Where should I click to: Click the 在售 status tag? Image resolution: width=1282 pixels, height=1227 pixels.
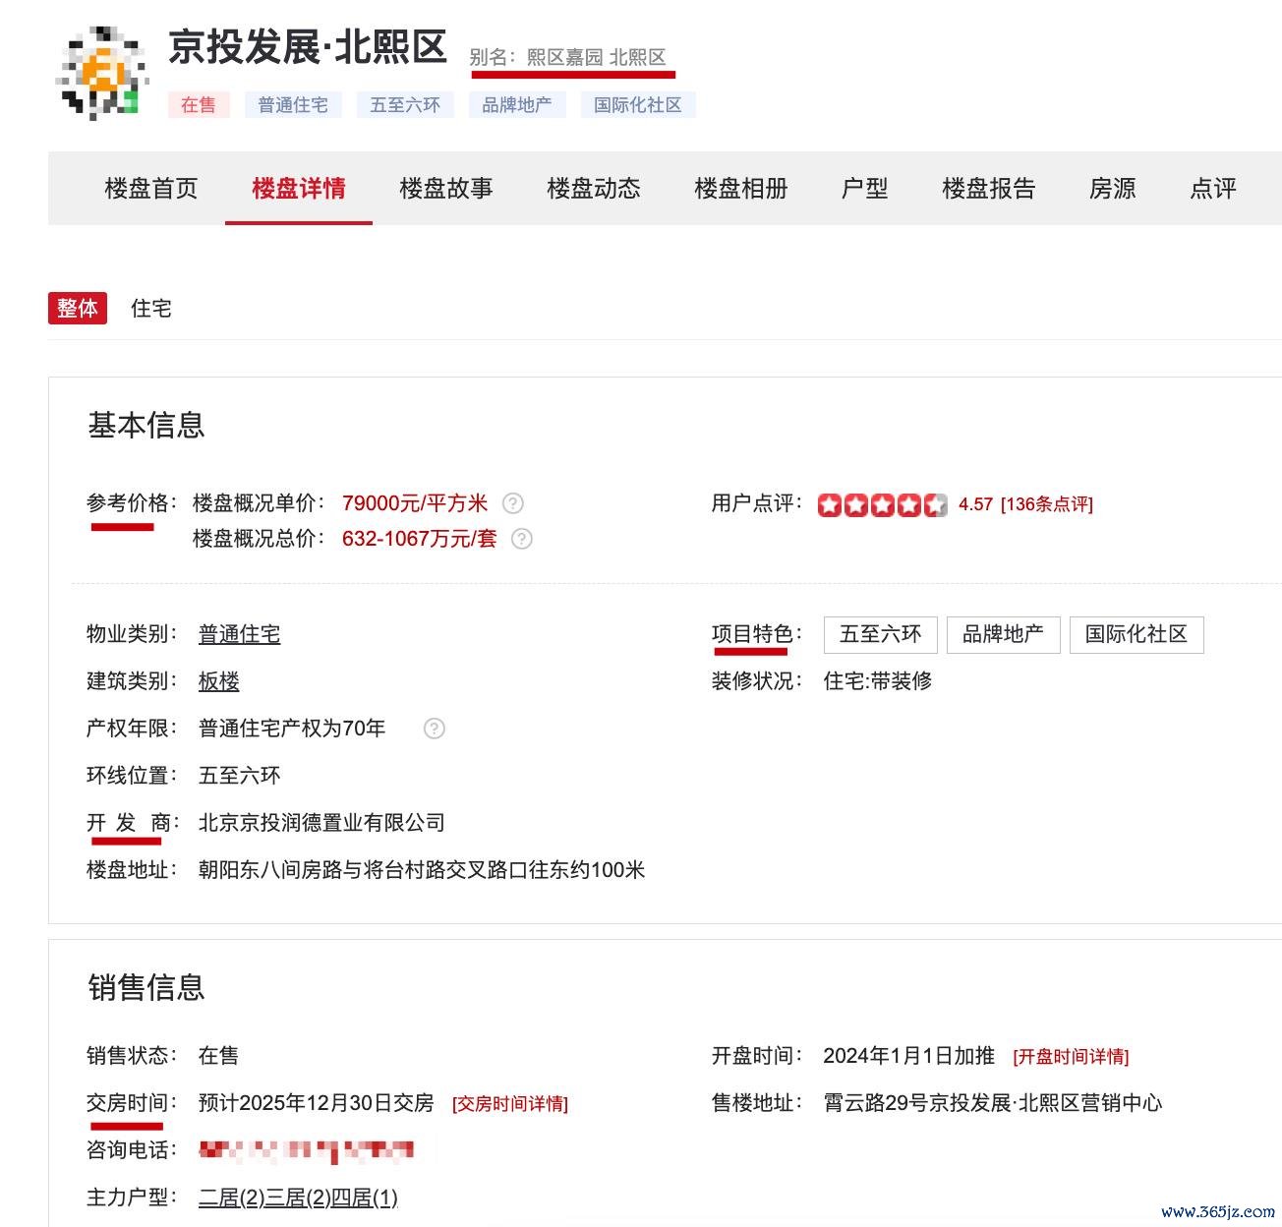click(199, 105)
